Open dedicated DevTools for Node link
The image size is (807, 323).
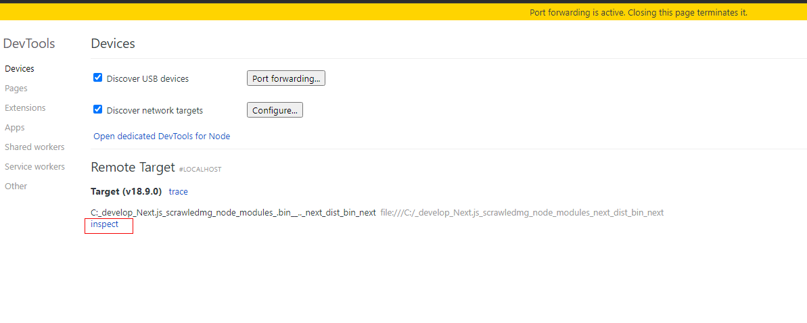162,136
